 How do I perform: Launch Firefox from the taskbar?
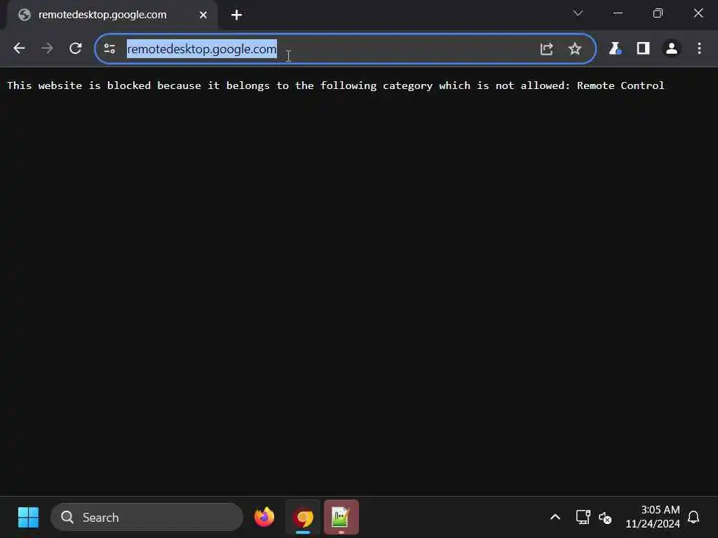(x=264, y=518)
